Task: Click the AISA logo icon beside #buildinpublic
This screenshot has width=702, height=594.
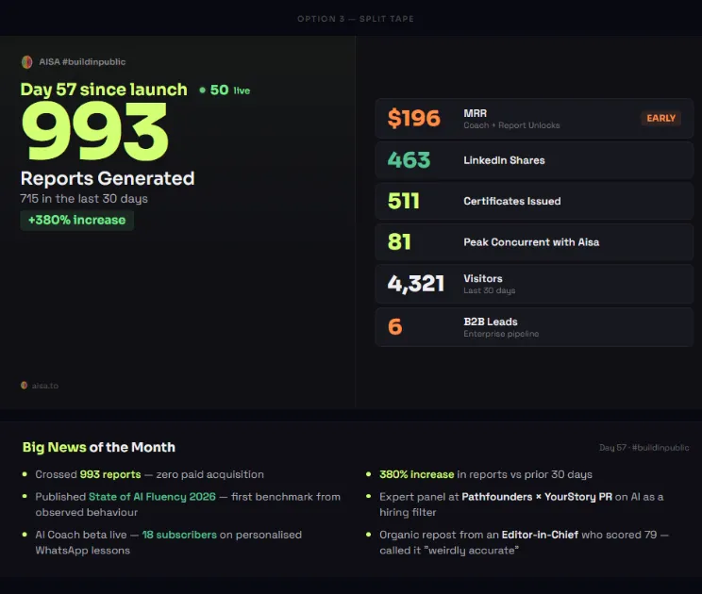Action: (26, 61)
